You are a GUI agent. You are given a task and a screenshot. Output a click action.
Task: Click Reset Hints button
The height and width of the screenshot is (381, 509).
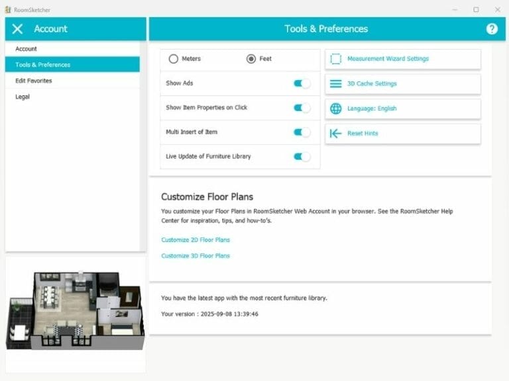(403, 134)
